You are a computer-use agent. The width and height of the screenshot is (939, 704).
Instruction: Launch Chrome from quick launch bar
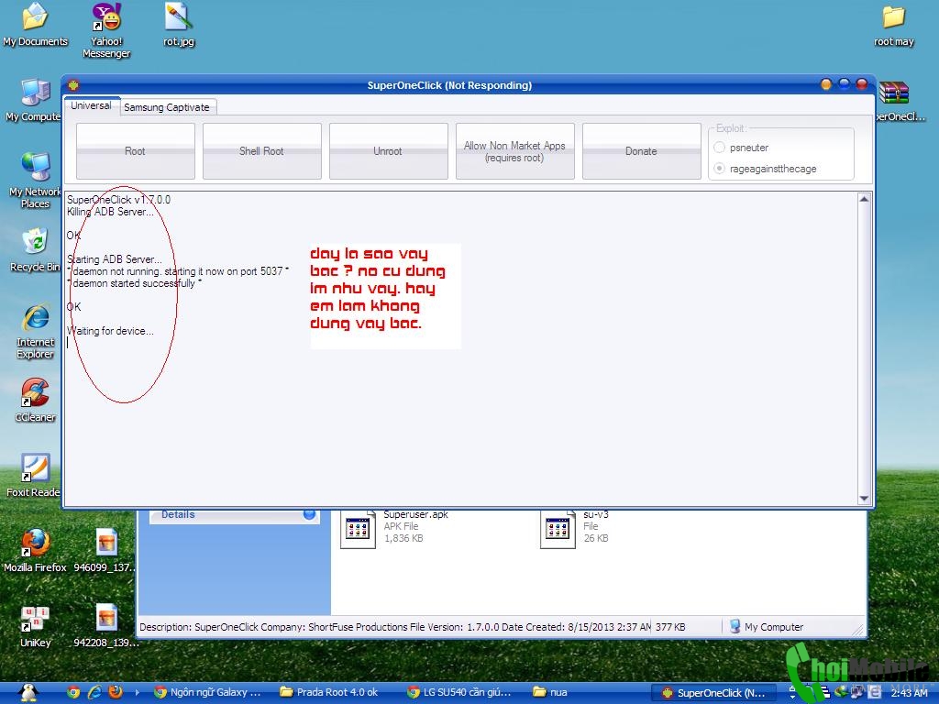pyautogui.click(x=73, y=692)
